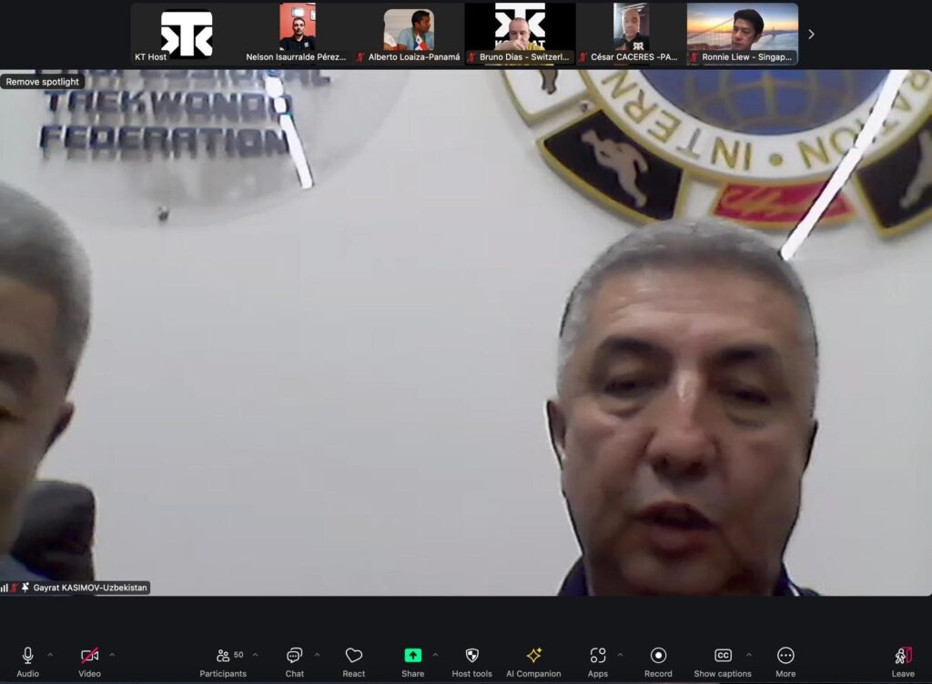Toggle the Video camera on
The width and height of the screenshot is (932, 684).
pos(89,656)
